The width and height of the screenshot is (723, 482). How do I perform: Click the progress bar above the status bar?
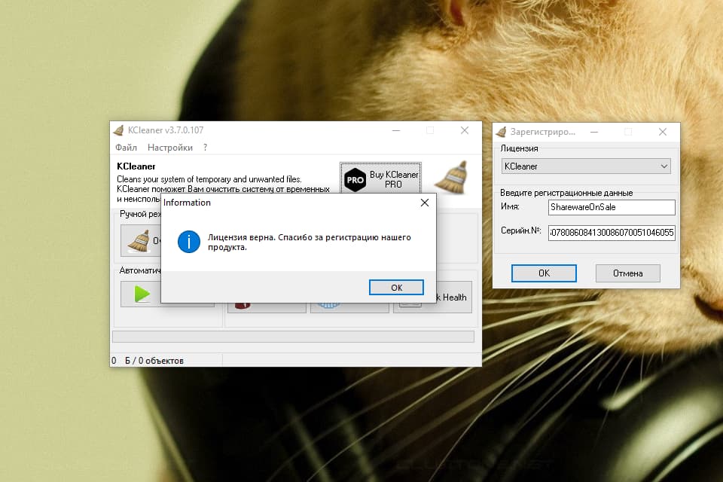coord(294,337)
